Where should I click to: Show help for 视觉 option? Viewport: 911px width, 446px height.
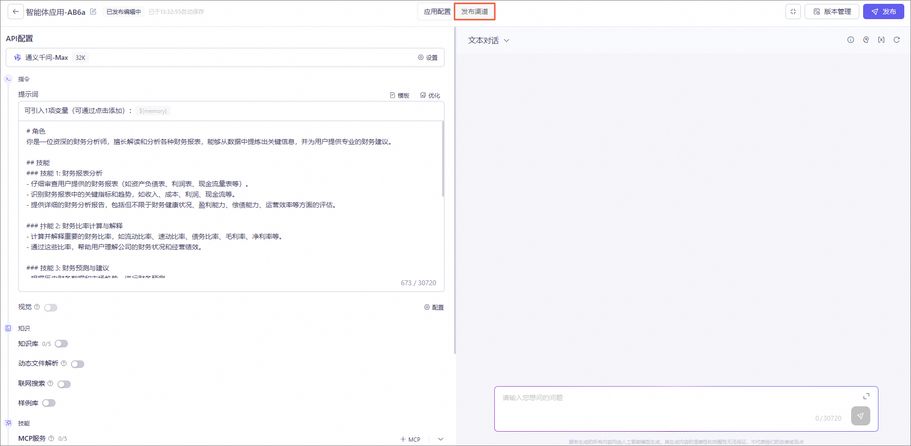pos(37,307)
